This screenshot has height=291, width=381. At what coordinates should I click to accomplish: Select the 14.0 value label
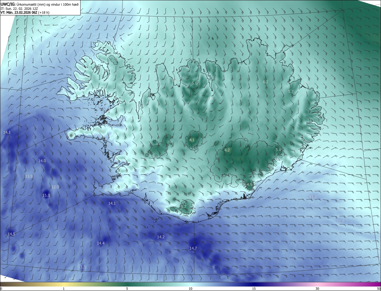click(x=42, y=161)
